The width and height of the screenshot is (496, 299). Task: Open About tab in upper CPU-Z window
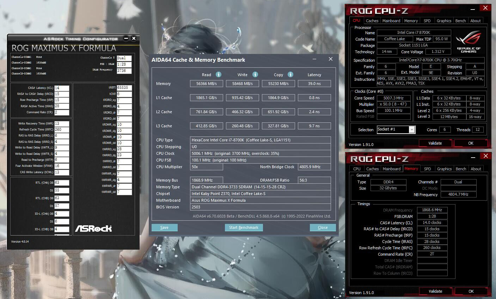pyautogui.click(x=476, y=21)
